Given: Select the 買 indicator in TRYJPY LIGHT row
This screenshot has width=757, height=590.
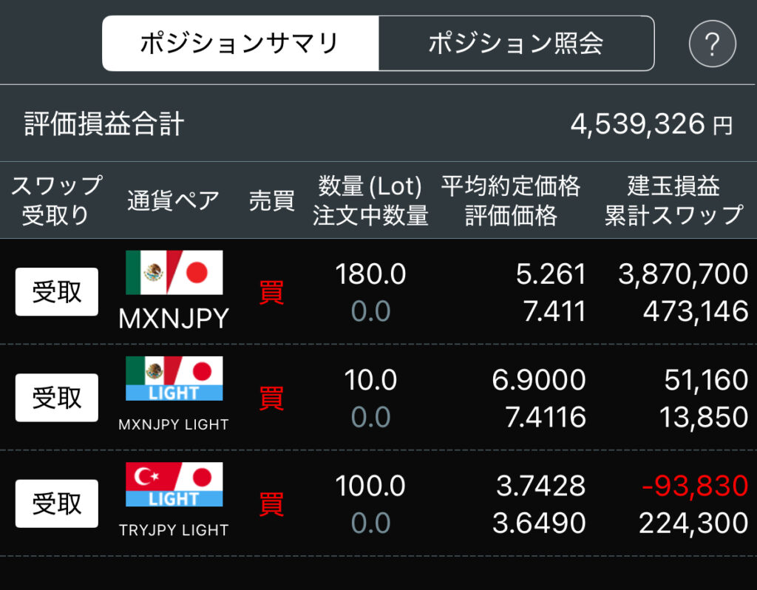Looking at the screenshot, I should pos(271,504).
